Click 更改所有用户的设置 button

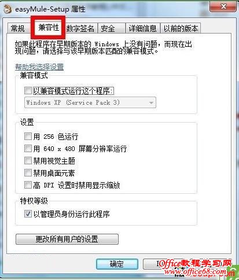point(67,240)
